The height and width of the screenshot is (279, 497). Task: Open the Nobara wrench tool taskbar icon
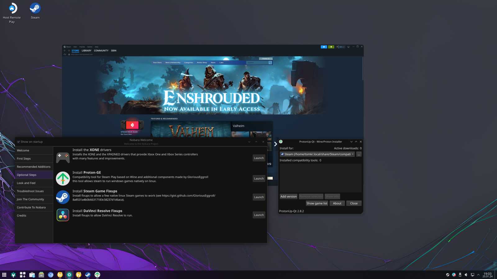tap(13, 275)
